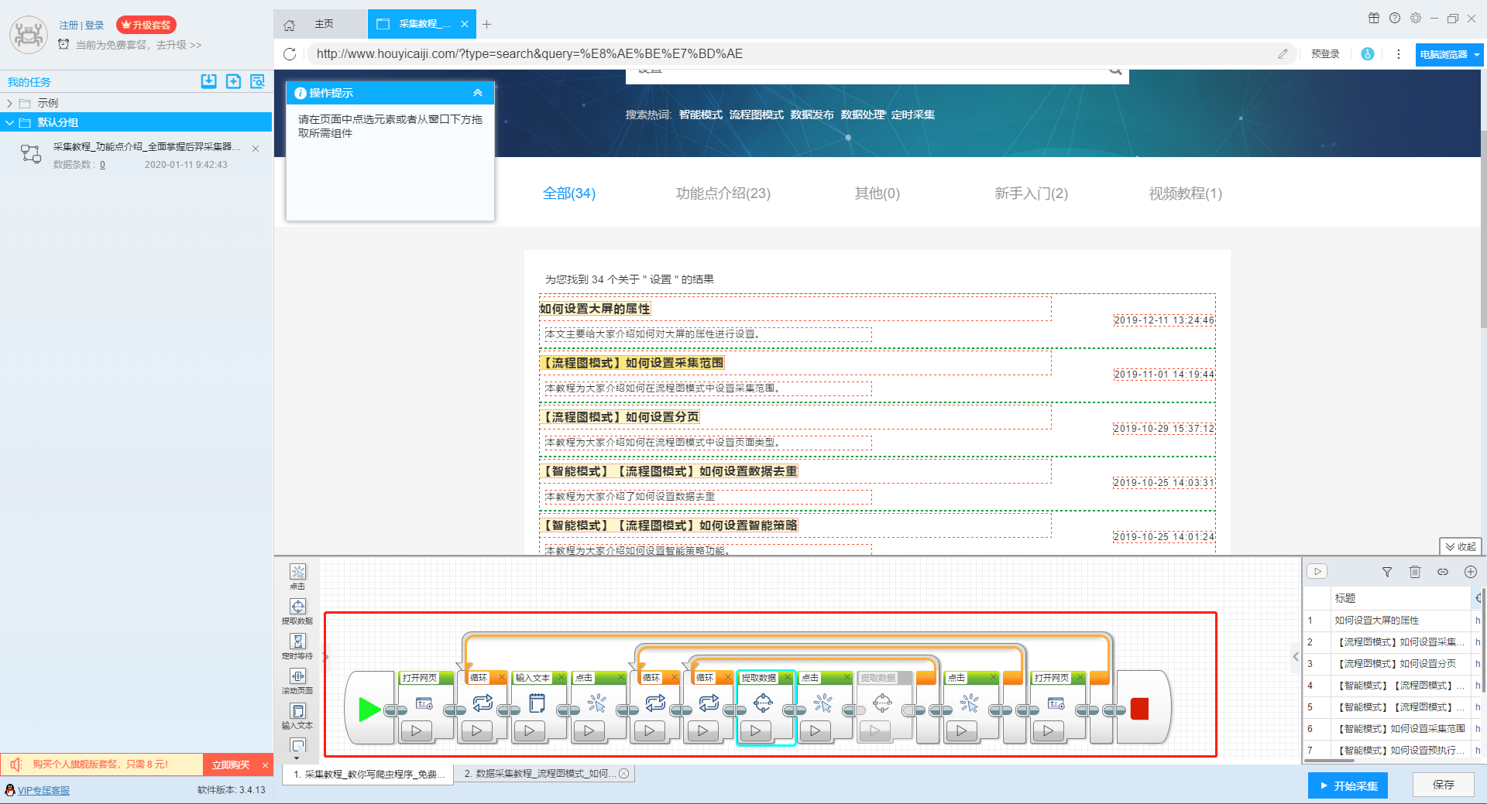Screen dimensions: 1487x804
Task: Click the disabled grey 提取数据 step icon
Action: 882,703
